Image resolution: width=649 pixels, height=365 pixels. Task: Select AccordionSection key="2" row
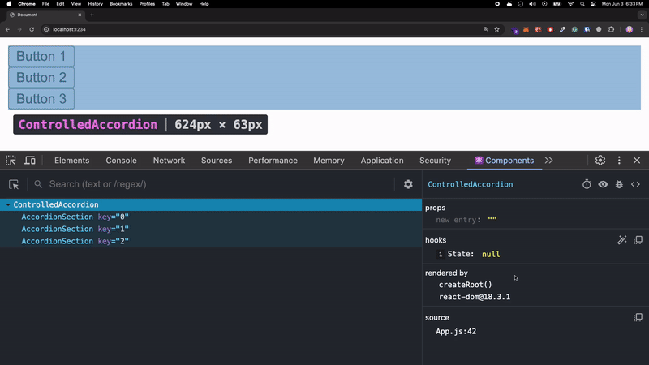(x=211, y=241)
